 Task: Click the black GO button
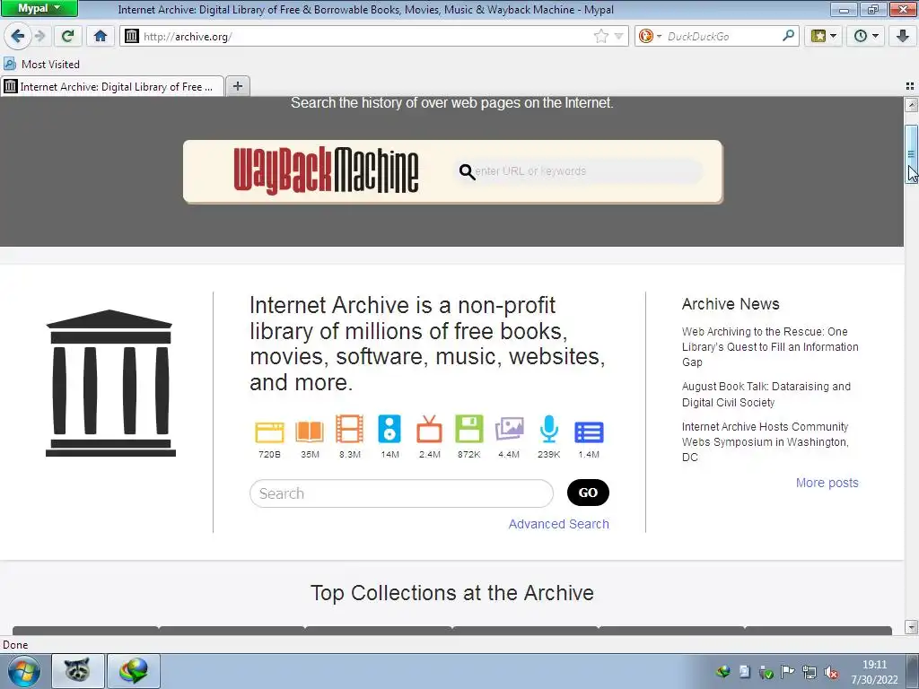(x=588, y=493)
